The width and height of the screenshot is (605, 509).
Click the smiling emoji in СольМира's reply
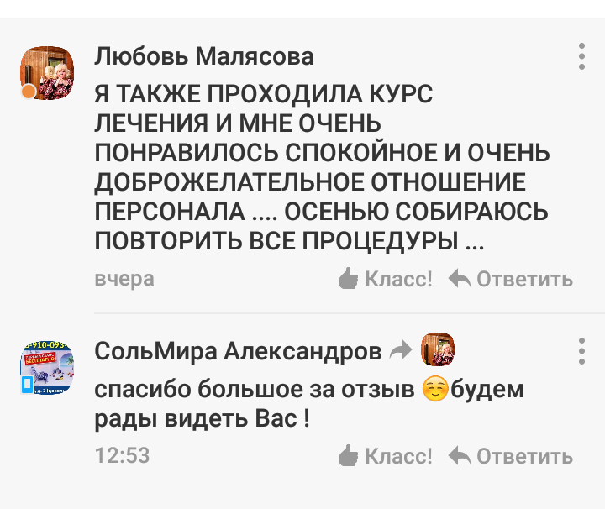pos(434,391)
